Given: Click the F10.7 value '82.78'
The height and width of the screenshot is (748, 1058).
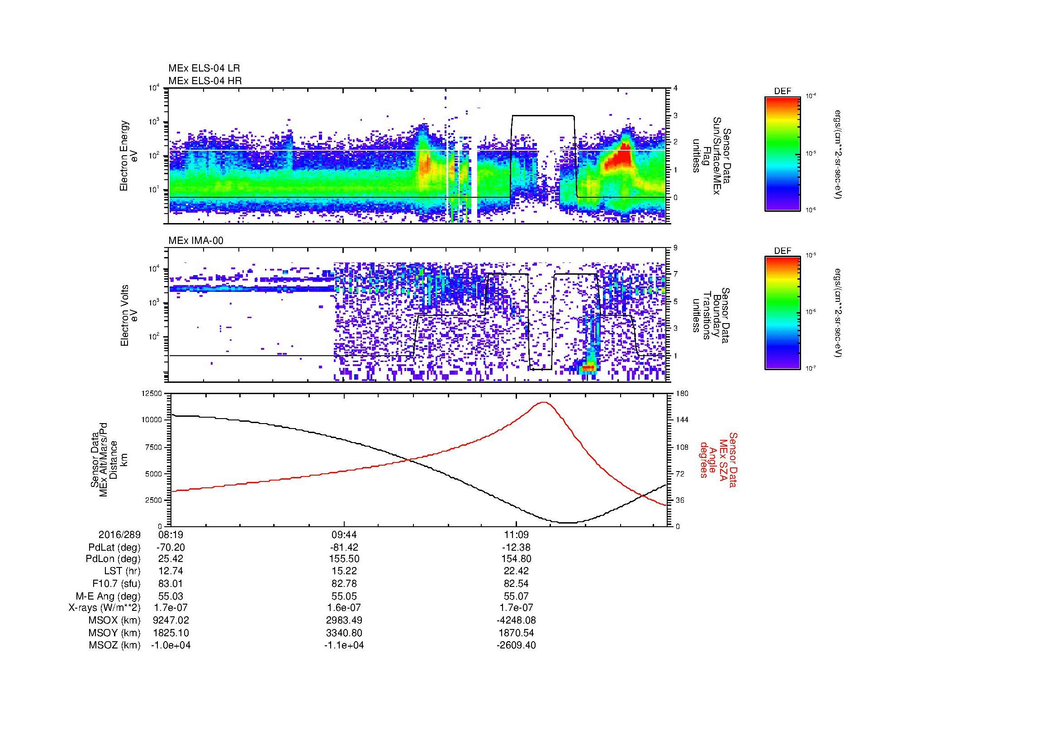Looking at the screenshot, I should (x=344, y=583).
